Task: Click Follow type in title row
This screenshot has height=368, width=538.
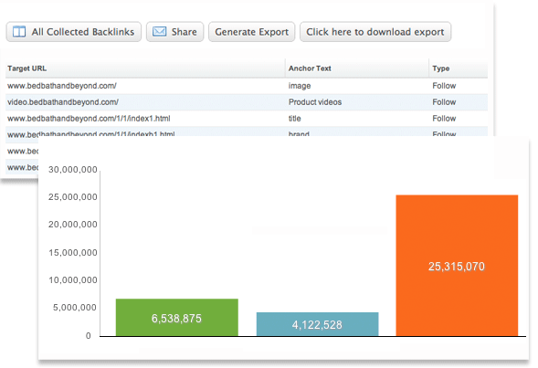Action: [x=444, y=119]
